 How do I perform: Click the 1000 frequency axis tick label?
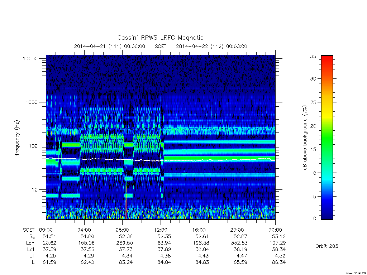(x=32, y=102)
